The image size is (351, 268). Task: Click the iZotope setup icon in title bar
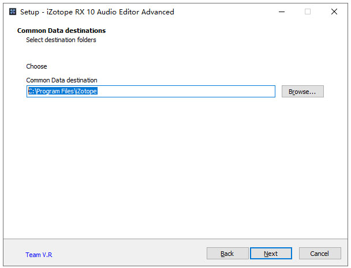tap(13, 12)
